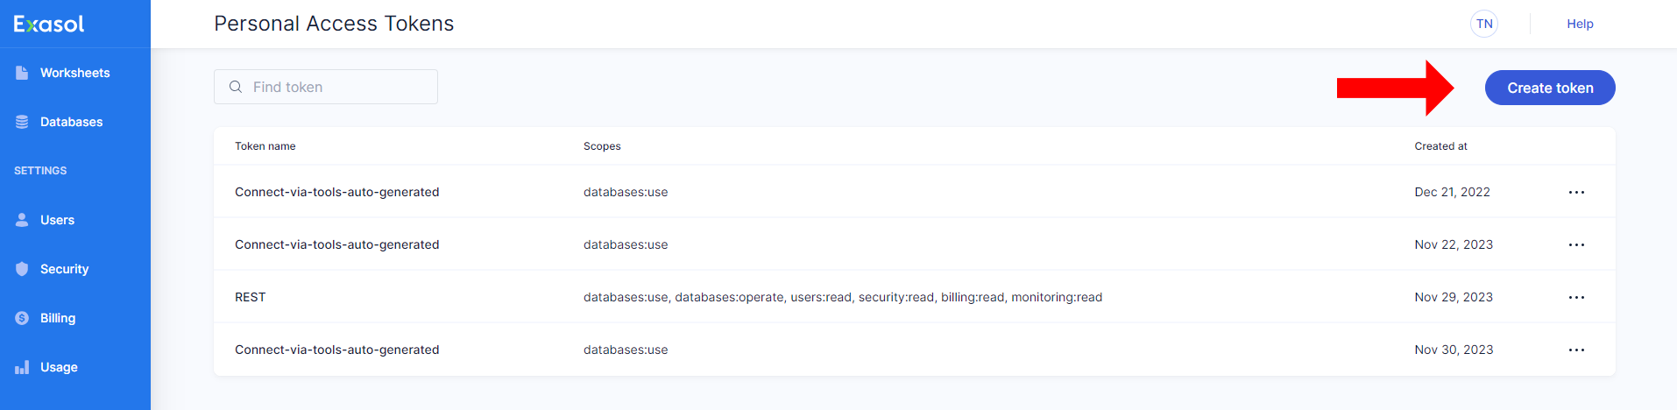This screenshot has width=1677, height=410.
Task: Focus the Find token search field
Action: pos(337,87)
